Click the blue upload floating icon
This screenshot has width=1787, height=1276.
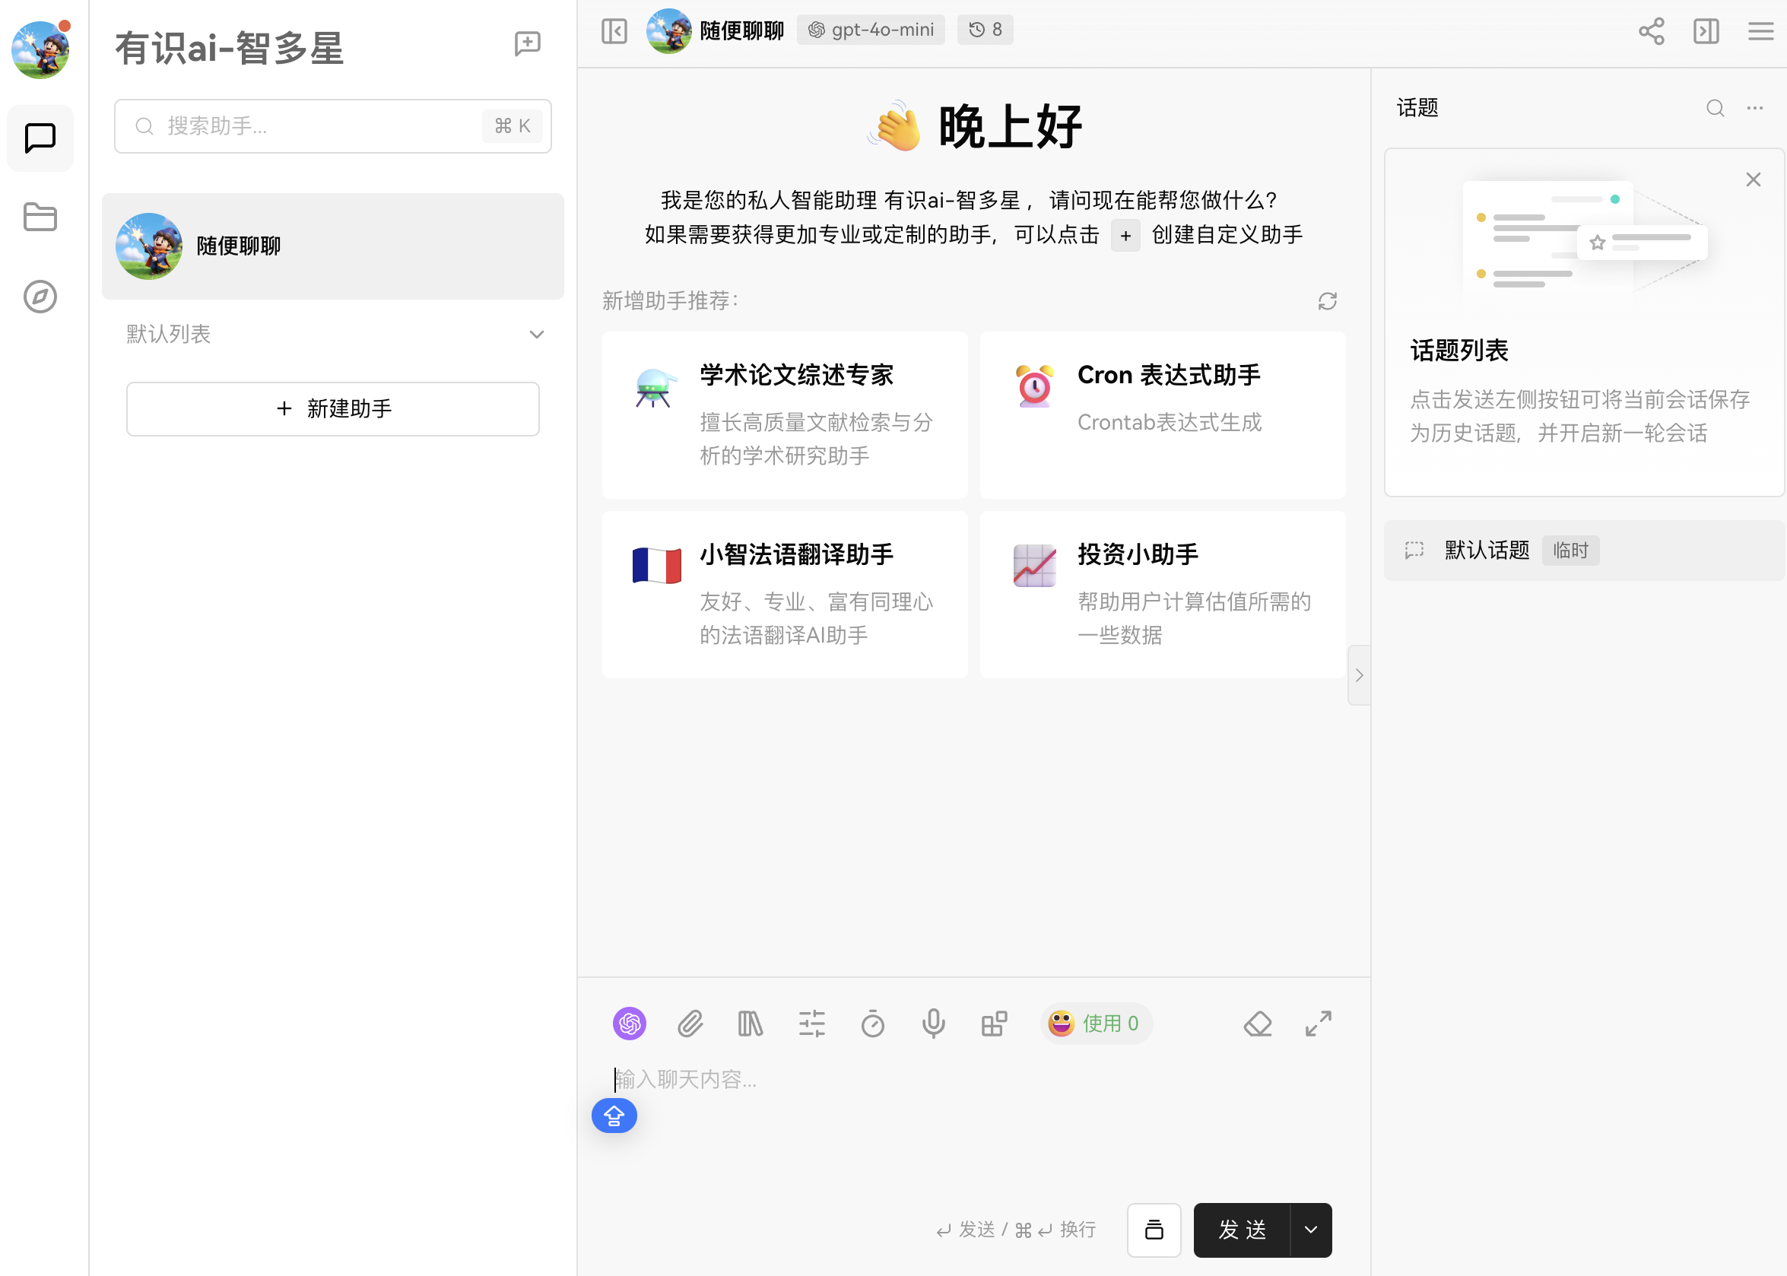pyautogui.click(x=614, y=1115)
